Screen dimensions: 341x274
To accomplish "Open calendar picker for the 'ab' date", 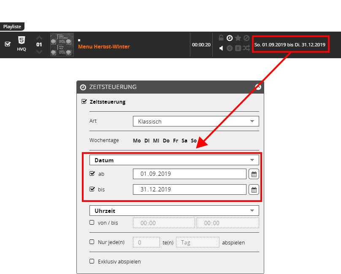I will tap(254, 174).
